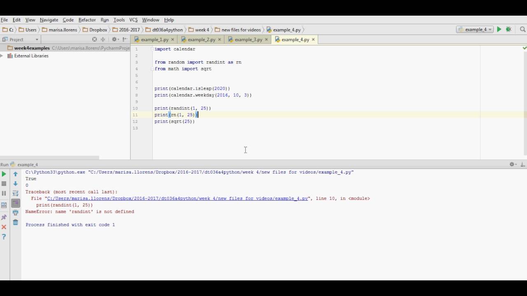Hide the Run panel with the hide icon
This screenshot has height=296, width=527.
(x=523, y=164)
